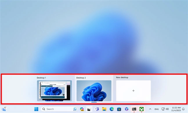
Task: Switch to the Desktop 1 thumbnail
Action: pyautogui.click(x=55, y=91)
